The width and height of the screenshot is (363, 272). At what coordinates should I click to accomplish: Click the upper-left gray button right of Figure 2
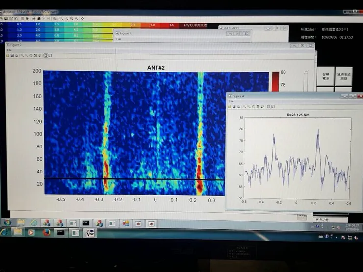pos(326,76)
